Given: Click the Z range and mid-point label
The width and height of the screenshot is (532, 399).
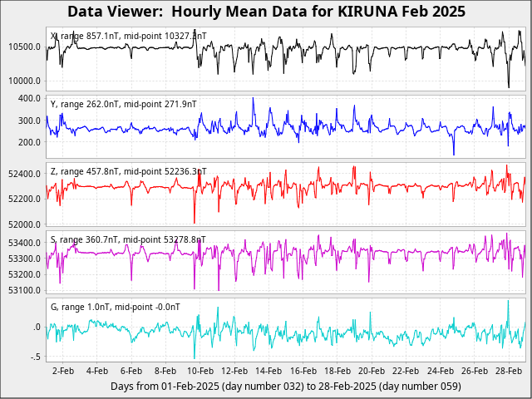Looking at the screenshot, I should click(x=128, y=171).
